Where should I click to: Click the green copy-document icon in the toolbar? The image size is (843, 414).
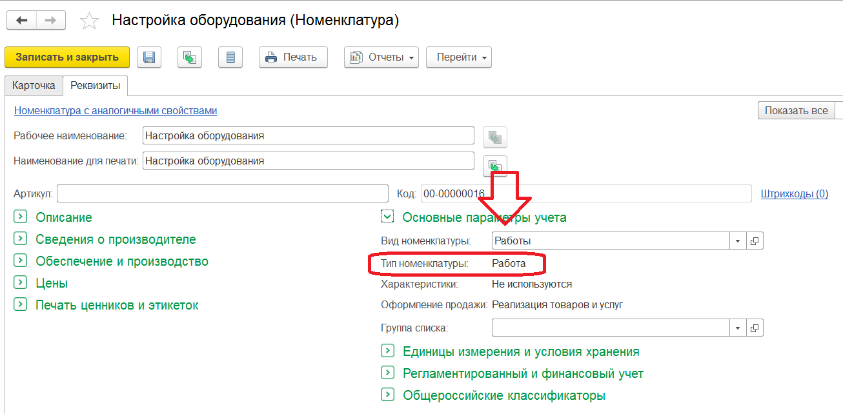click(190, 57)
